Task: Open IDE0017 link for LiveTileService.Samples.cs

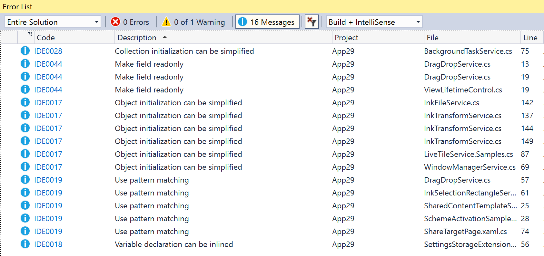Action: pos(48,154)
